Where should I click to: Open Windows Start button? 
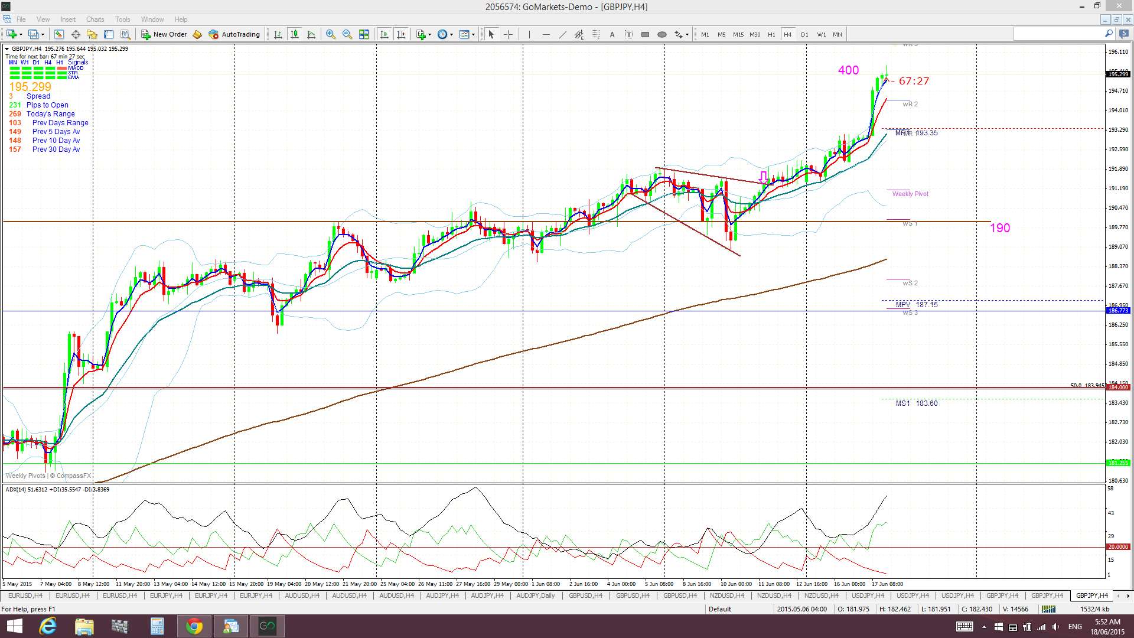pos(14,626)
